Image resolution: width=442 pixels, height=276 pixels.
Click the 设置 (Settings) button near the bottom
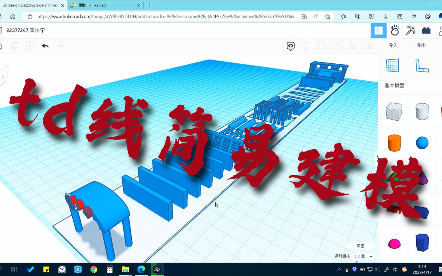(361, 246)
